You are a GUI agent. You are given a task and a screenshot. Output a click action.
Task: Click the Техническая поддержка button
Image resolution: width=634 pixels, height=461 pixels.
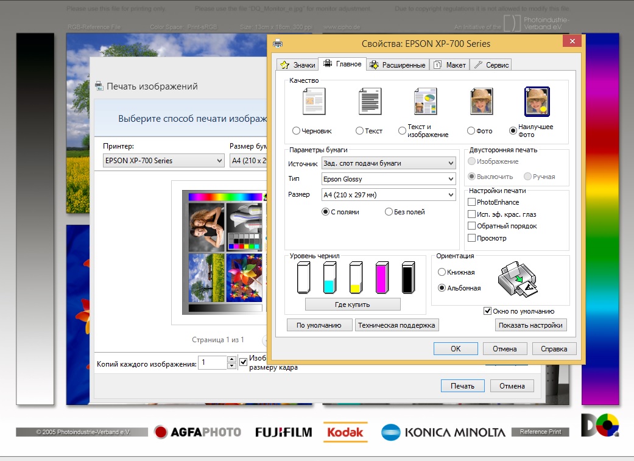(x=396, y=325)
